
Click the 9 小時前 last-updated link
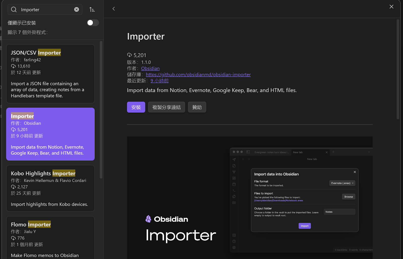[159, 81]
